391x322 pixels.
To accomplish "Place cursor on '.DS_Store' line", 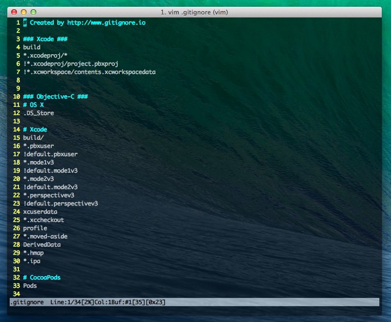I will click(x=38, y=113).
